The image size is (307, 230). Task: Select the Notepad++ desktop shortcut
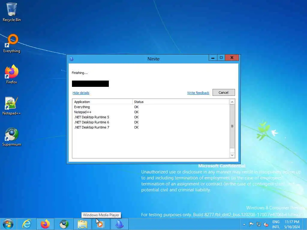coord(12,106)
